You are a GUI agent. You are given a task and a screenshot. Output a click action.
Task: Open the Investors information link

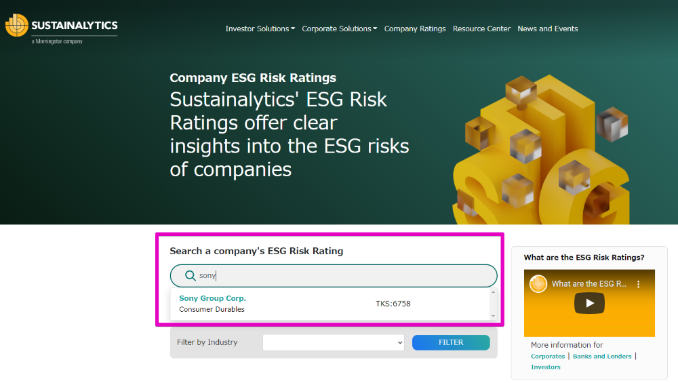(x=546, y=367)
